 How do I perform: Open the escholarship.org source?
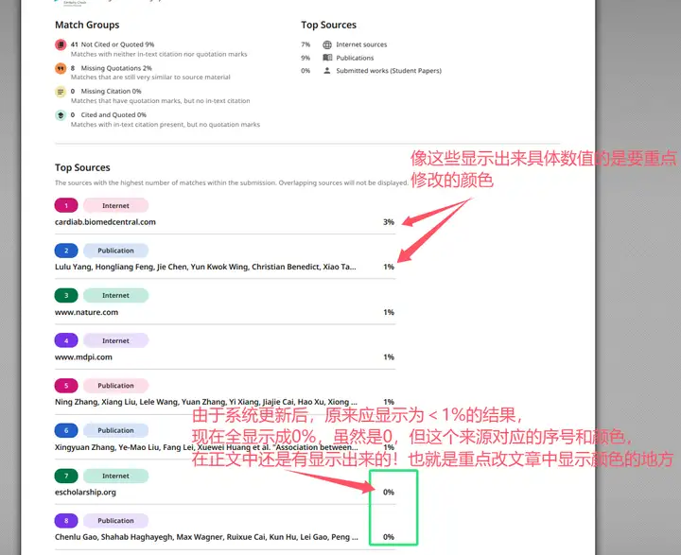point(85,492)
